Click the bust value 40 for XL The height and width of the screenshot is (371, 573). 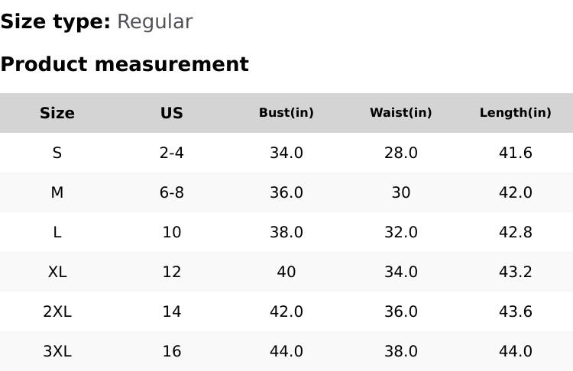[286, 272]
